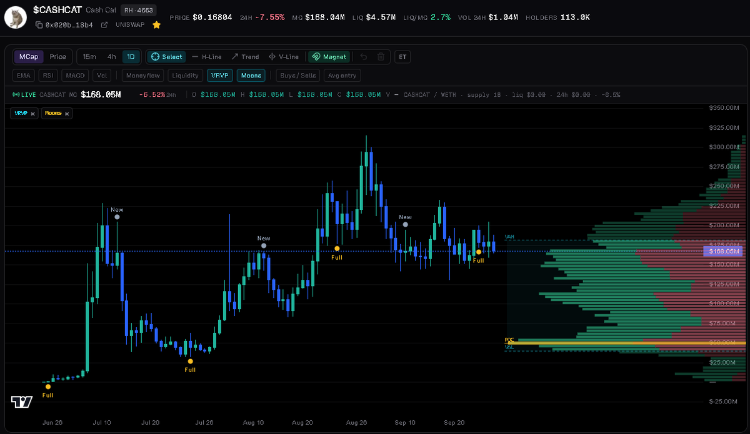Screen dimensions: 750x434
Task: Choose the V-Line drawing tool
Action: point(284,57)
